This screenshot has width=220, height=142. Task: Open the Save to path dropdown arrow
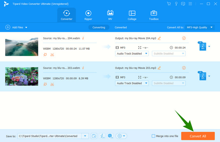click(85, 136)
